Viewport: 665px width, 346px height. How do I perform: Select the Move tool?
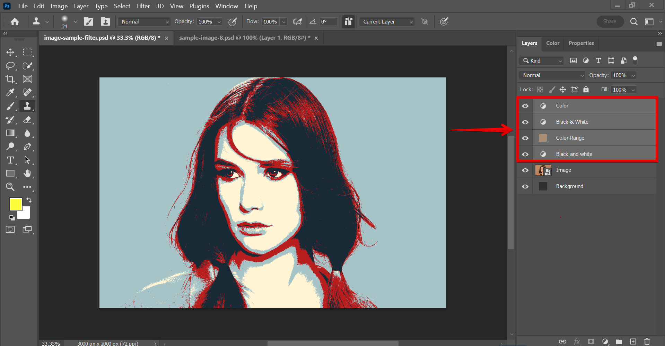click(10, 52)
